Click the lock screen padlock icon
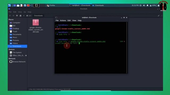 [159, 5]
